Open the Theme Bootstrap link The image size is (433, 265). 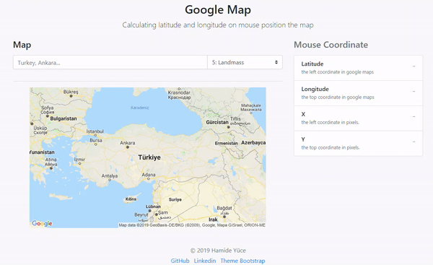tap(242, 261)
